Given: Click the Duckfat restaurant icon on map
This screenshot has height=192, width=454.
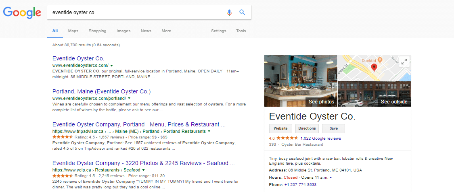Looking at the screenshot, I should click(x=381, y=60).
